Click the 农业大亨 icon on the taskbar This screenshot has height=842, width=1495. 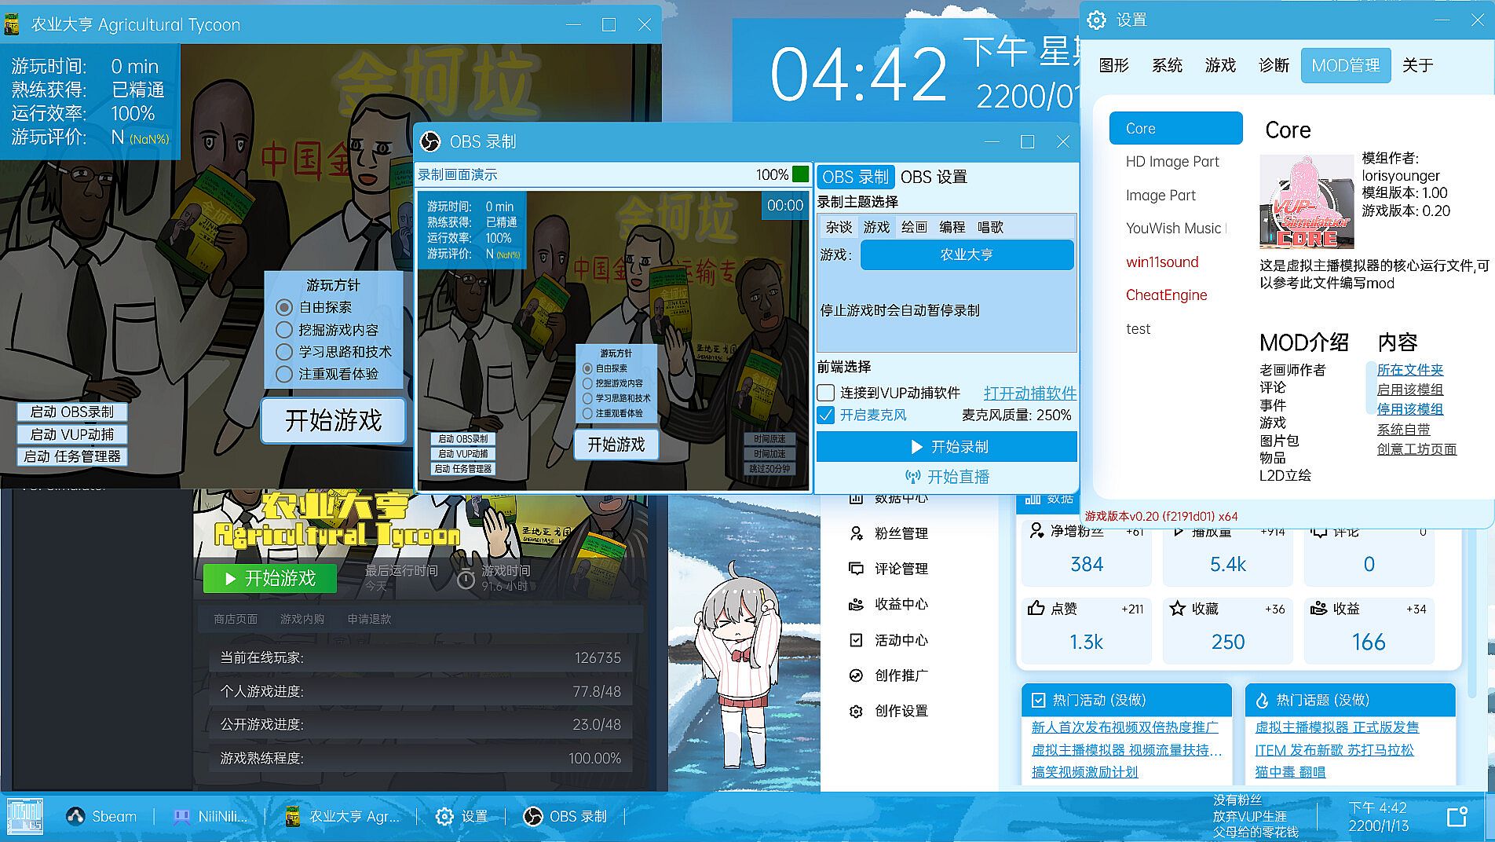click(293, 817)
